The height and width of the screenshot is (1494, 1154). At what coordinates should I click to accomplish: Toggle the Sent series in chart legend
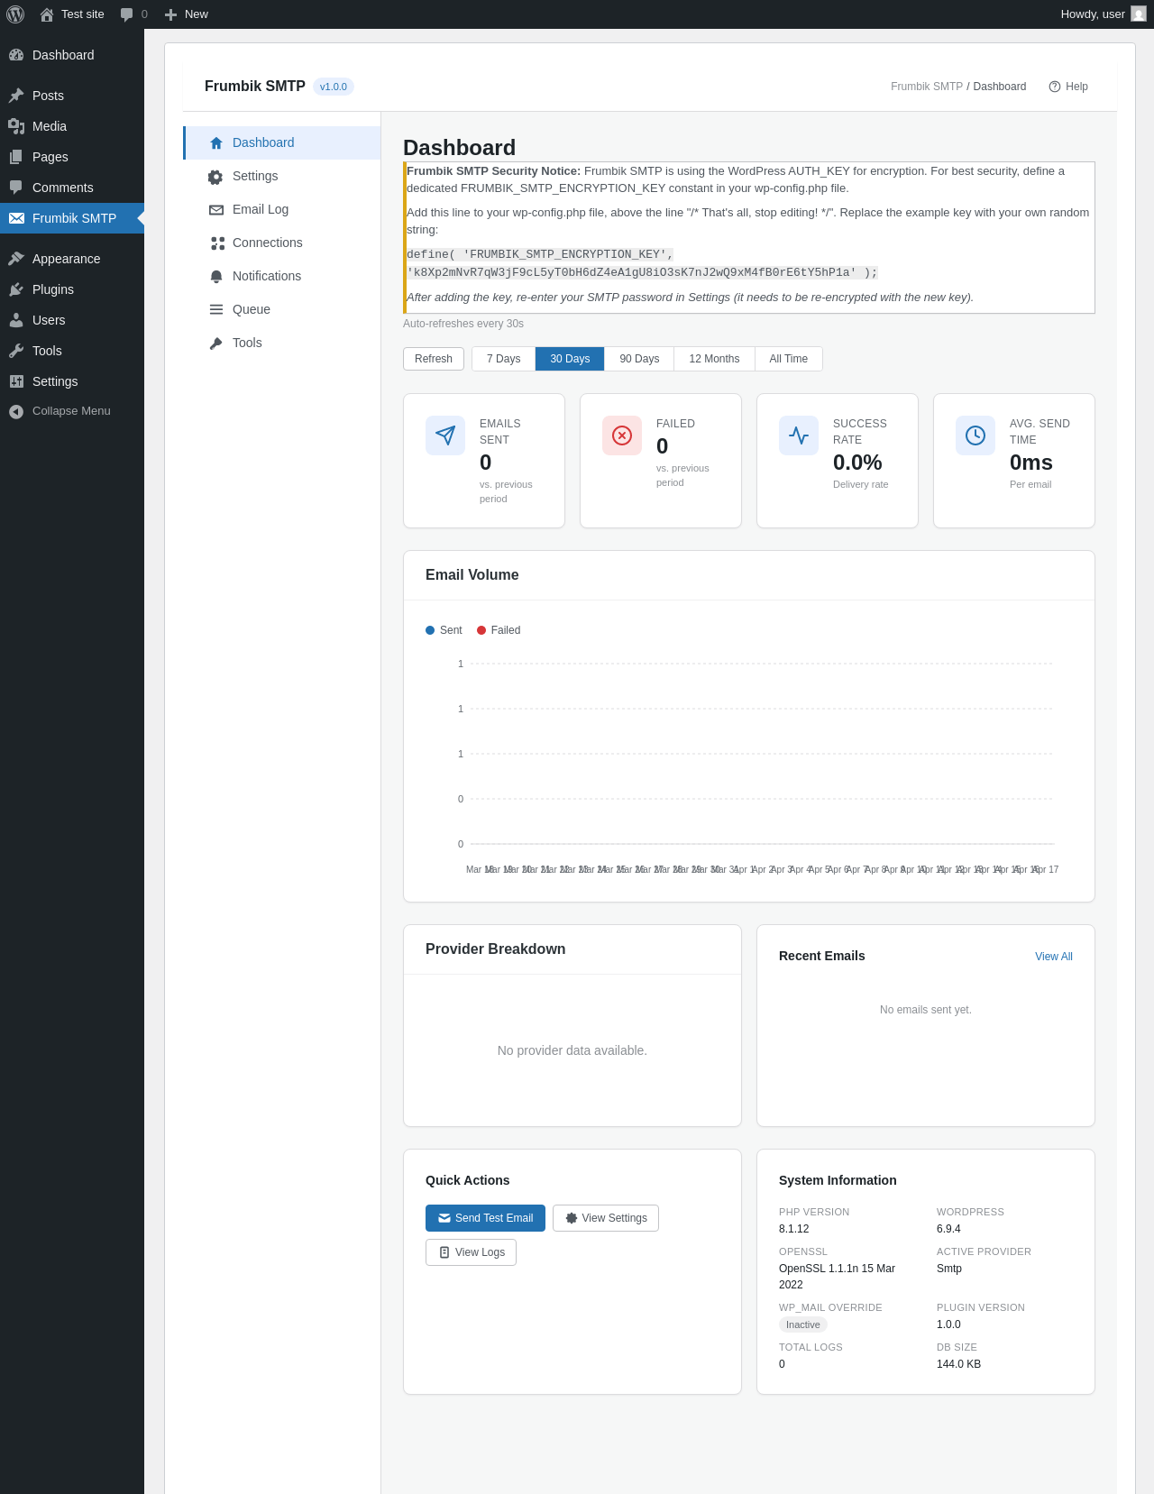(x=444, y=630)
